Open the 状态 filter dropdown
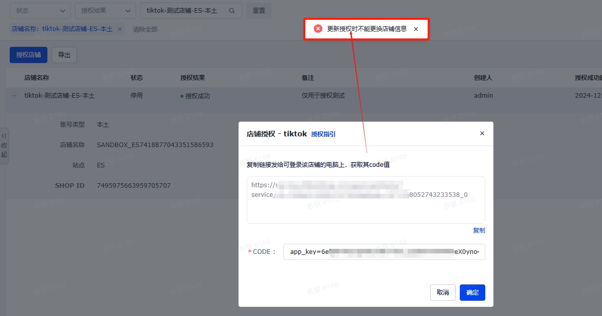Image resolution: width=602 pixels, height=316 pixels. coord(40,11)
